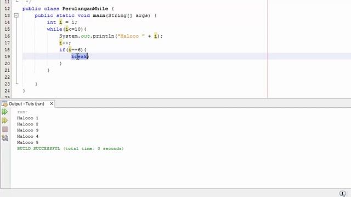Click line number 14 in gutter
Viewport: 351px width, 197px height.
click(x=7, y=22)
